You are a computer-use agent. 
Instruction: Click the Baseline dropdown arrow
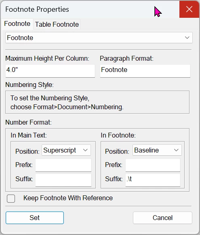pyautogui.click(x=176, y=150)
